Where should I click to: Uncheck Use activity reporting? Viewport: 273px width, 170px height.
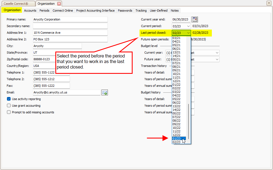point(9,99)
